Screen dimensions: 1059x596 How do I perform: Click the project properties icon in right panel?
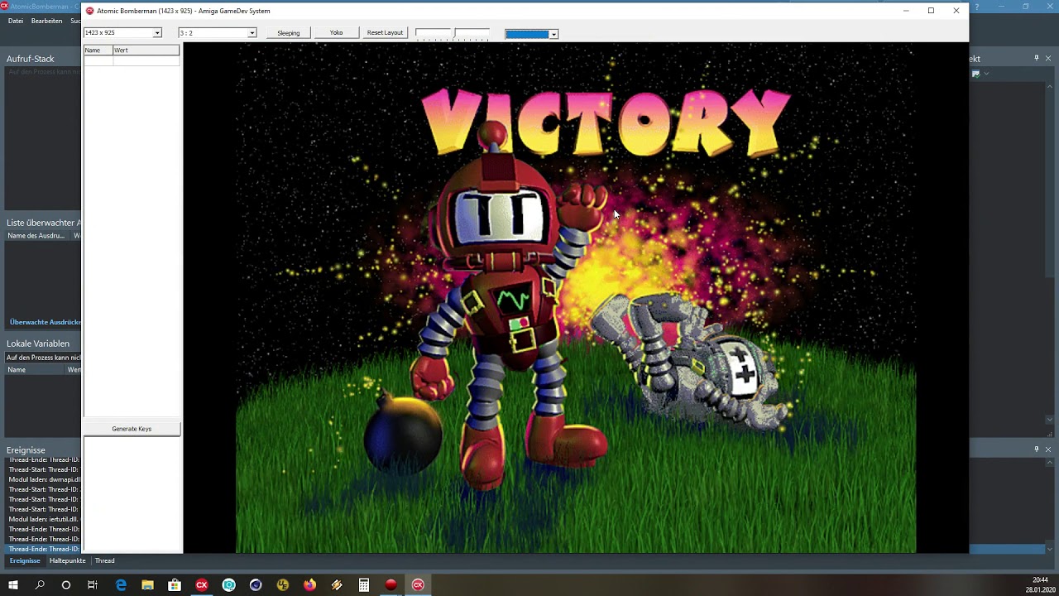coord(975,74)
